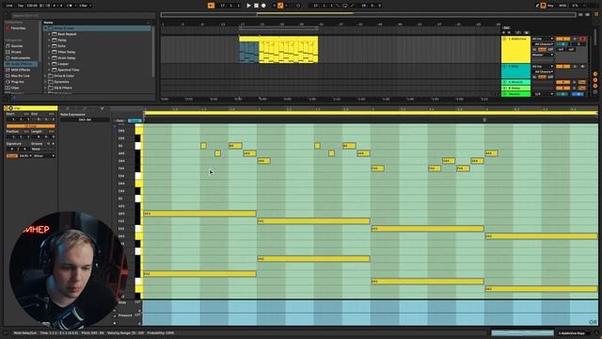Screen dimensions: 602x339
Task: Select Plug-ins category in browser
Action: coord(17,82)
